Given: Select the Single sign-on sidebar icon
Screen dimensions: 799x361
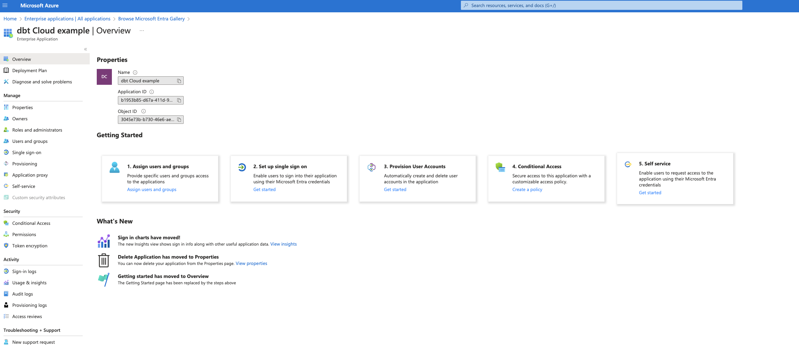Looking at the screenshot, I should [x=6, y=152].
